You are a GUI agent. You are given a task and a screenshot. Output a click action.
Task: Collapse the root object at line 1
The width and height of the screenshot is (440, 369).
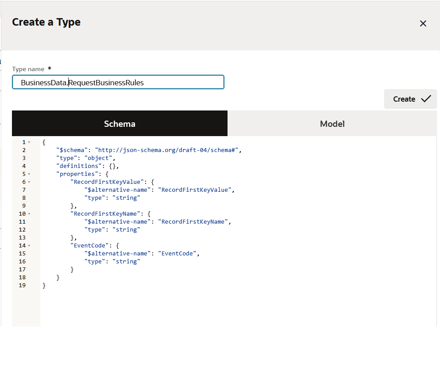29,142
